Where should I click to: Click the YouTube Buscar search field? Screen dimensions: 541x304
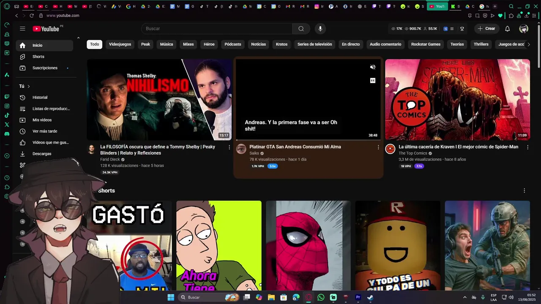(x=217, y=29)
